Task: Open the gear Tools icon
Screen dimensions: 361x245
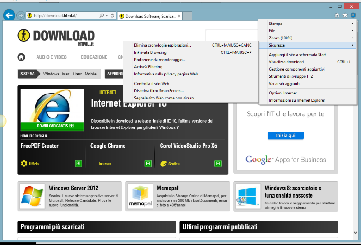Action: 353,15
